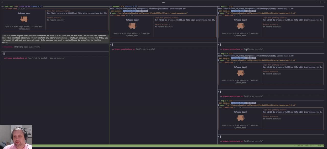Click 'No recent activity' in eng-1-3 pane
The width and height of the screenshot is (327, 149).
click(272, 119)
